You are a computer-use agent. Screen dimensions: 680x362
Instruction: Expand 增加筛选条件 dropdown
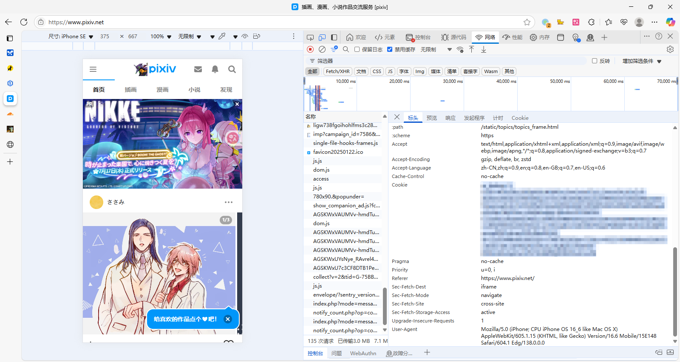[x=642, y=61]
